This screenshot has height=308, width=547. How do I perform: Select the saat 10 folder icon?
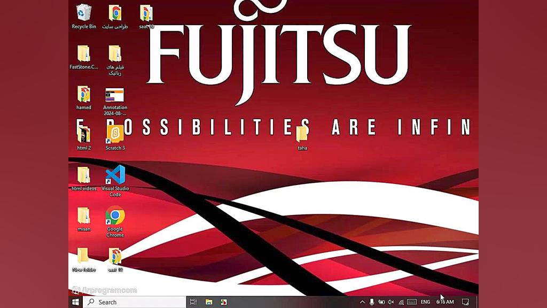(146, 17)
